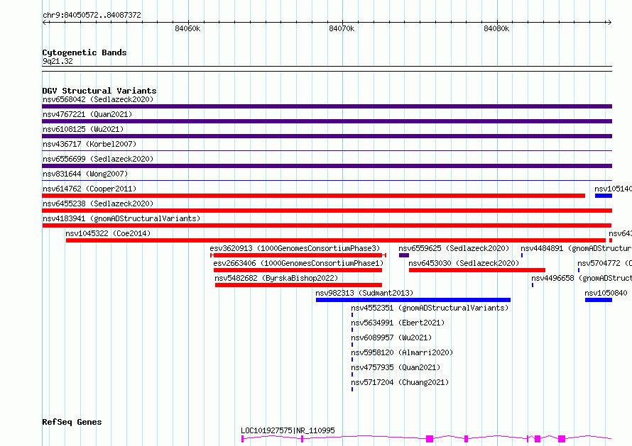Image resolution: width=632 pixels, height=446 pixels.
Task: Click the 9q21.32 cytoband label
Action: pyautogui.click(x=58, y=61)
